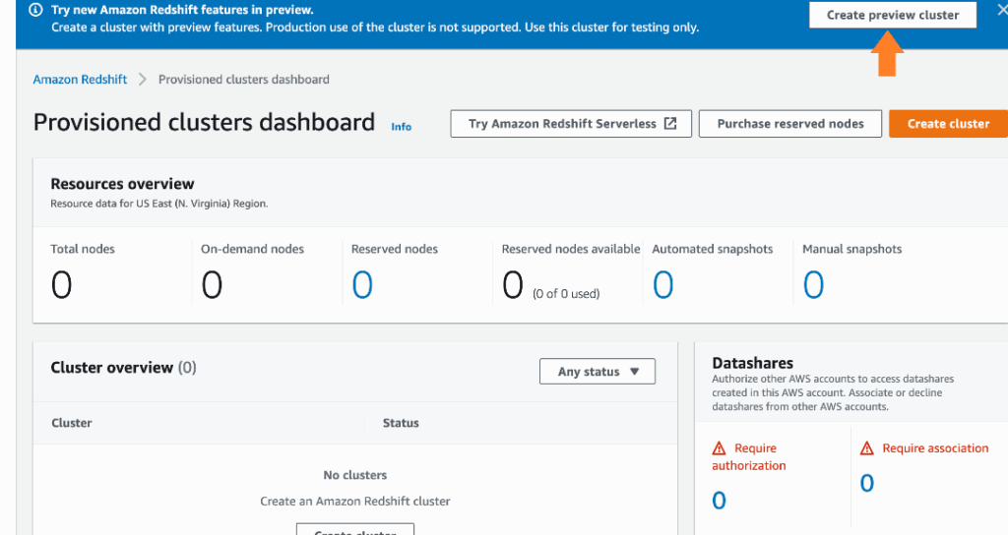Viewport: 1008px width, 535px height.
Task: Click the Require association warning icon
Action: 866,448
